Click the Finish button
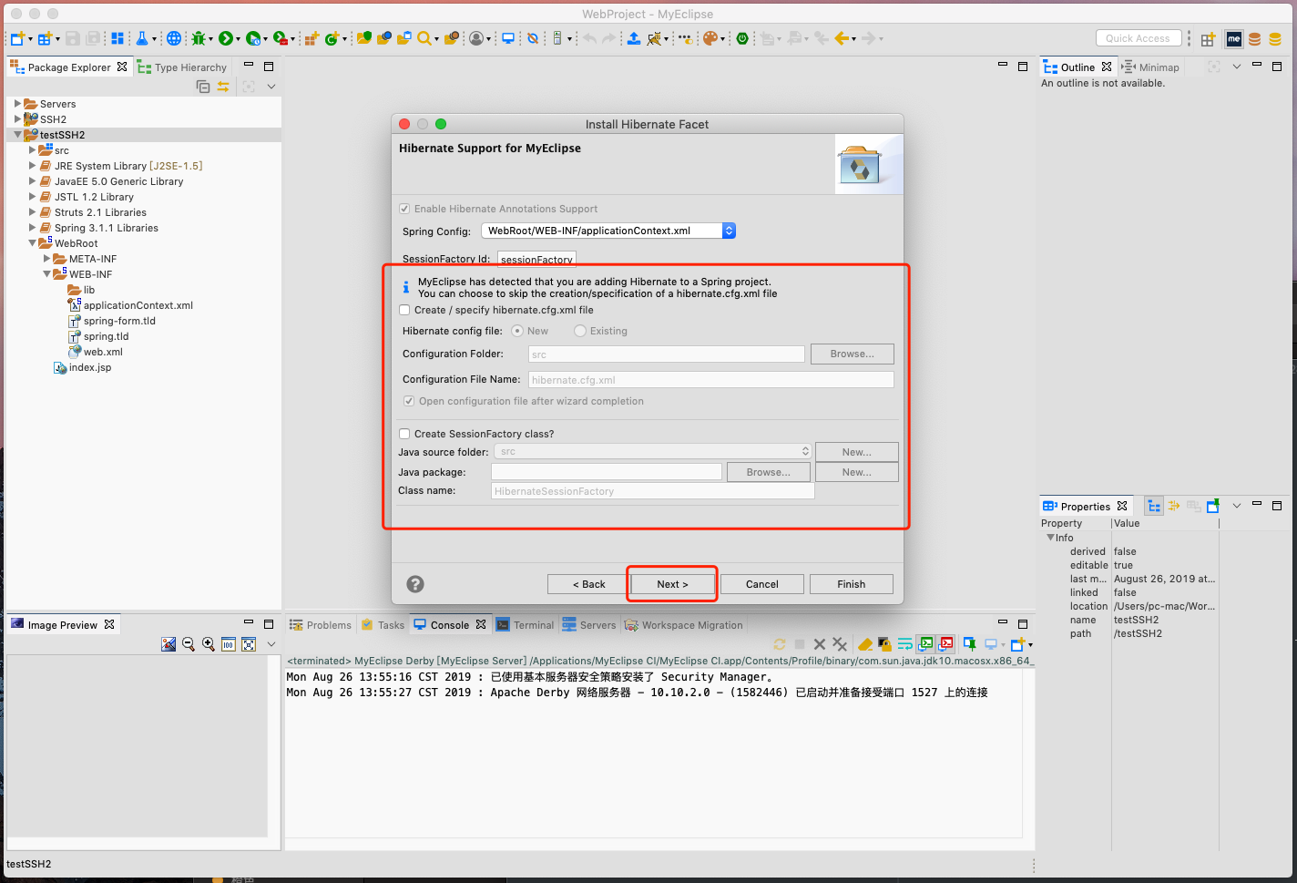 852,584
